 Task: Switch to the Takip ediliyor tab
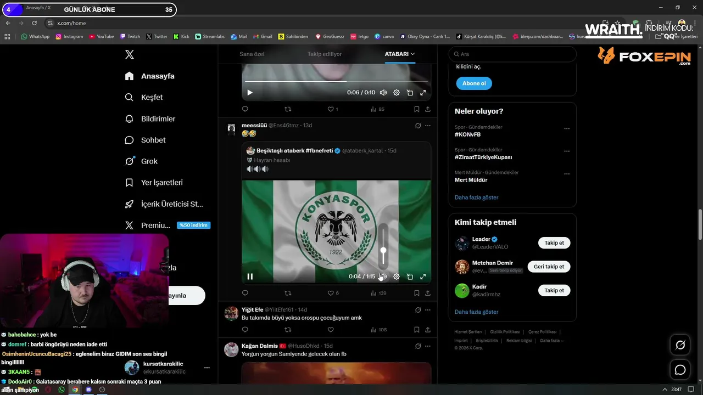(325, 54)
